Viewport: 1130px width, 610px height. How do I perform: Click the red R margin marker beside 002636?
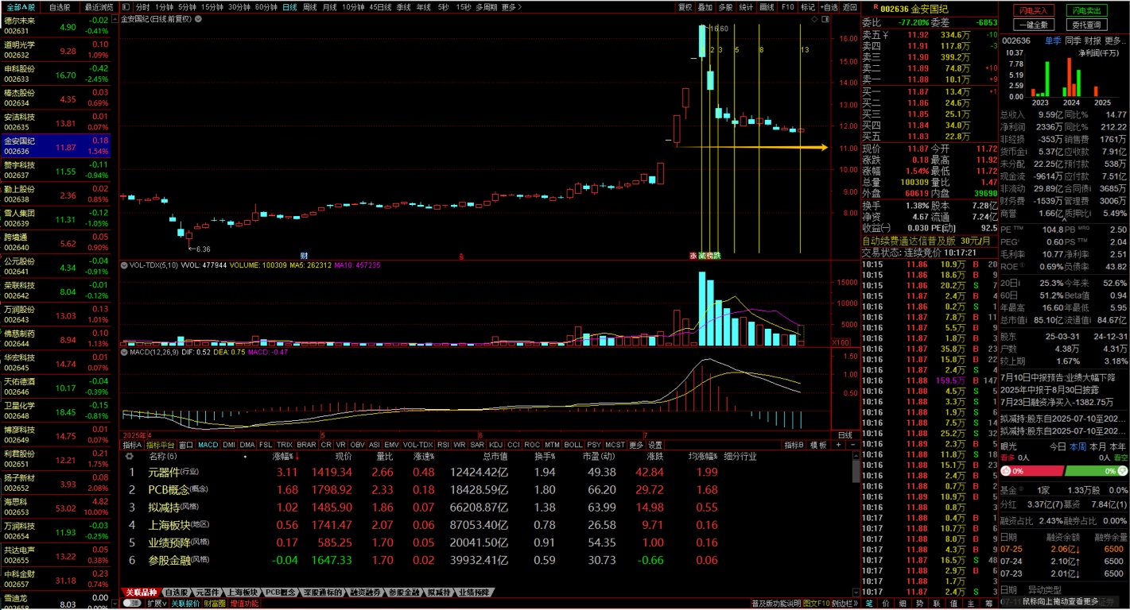pyautogui.click(x=876, y=6)
